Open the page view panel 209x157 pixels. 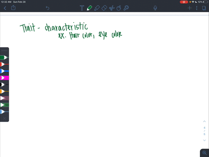[x=204, y=8]
